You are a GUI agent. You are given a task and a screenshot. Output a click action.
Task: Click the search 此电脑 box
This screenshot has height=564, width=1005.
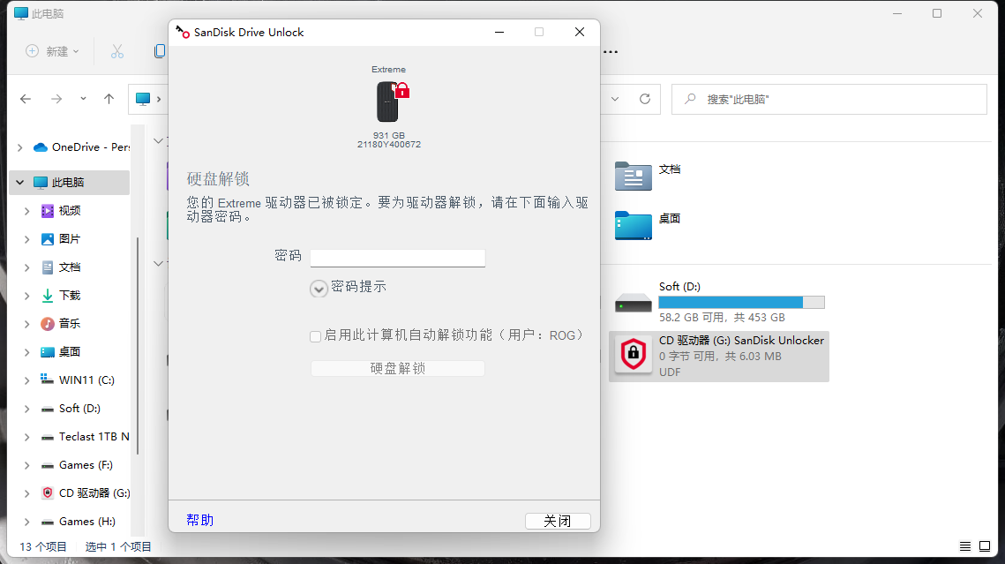pos(829,100)
